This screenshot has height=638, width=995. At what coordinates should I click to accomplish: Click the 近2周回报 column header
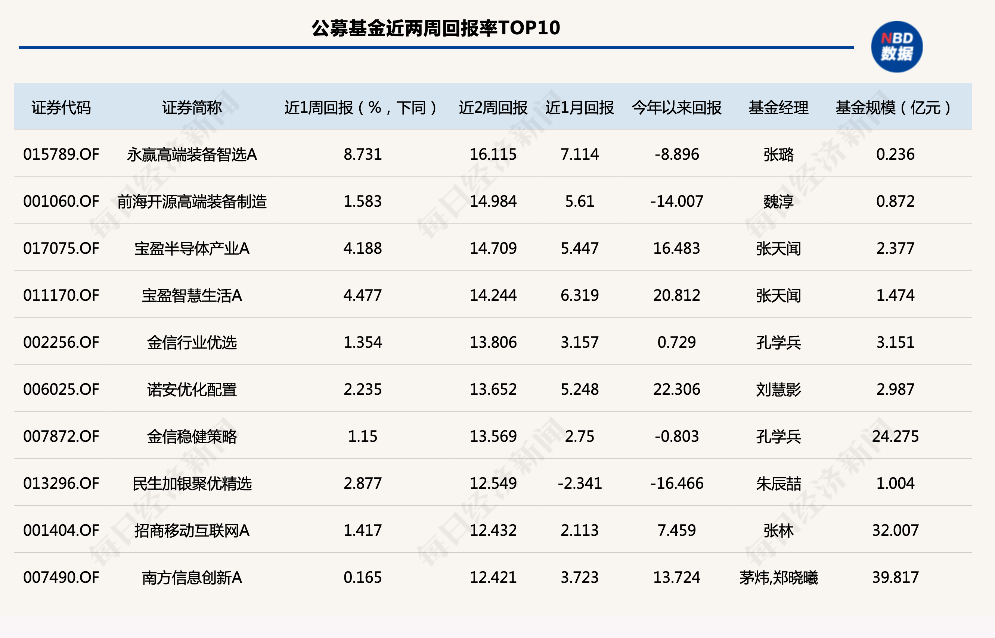[x=493, y=108]
